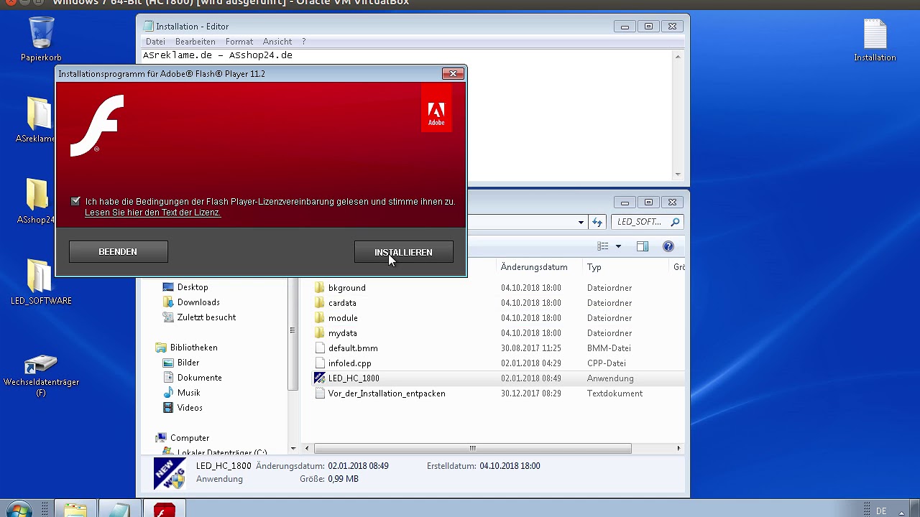920x517 pixels.
Task: Click the Adobe logo in Flash installer
Action: tap(436, 108)
